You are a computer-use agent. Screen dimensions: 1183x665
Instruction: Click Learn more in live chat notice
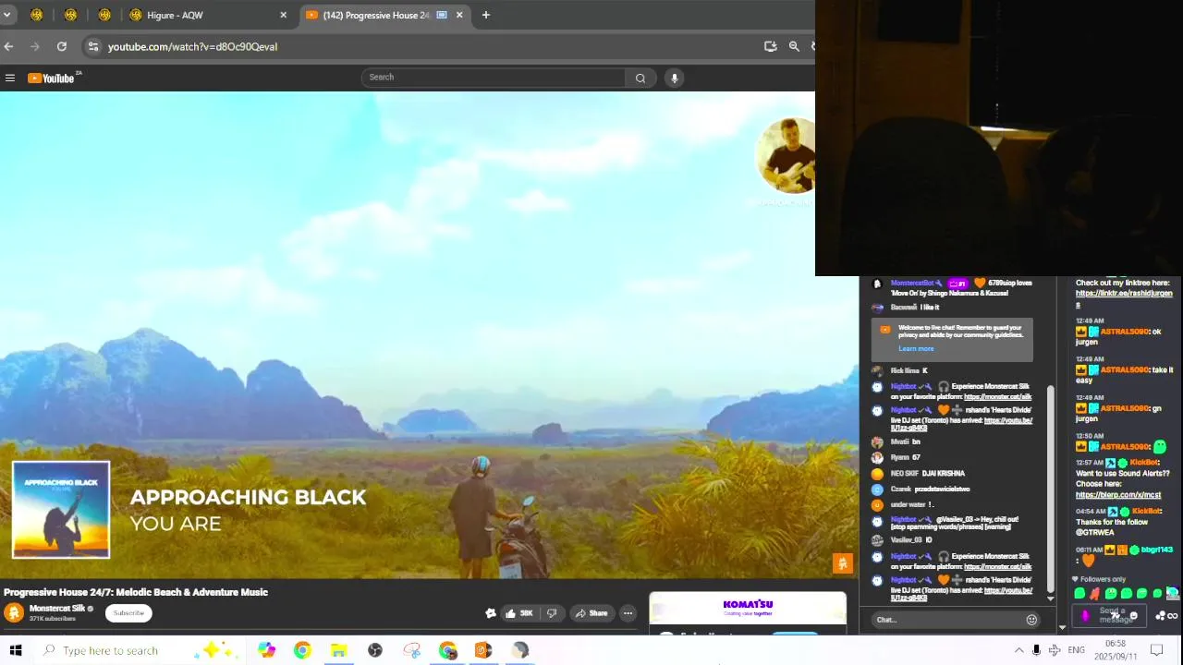point(916,348)
